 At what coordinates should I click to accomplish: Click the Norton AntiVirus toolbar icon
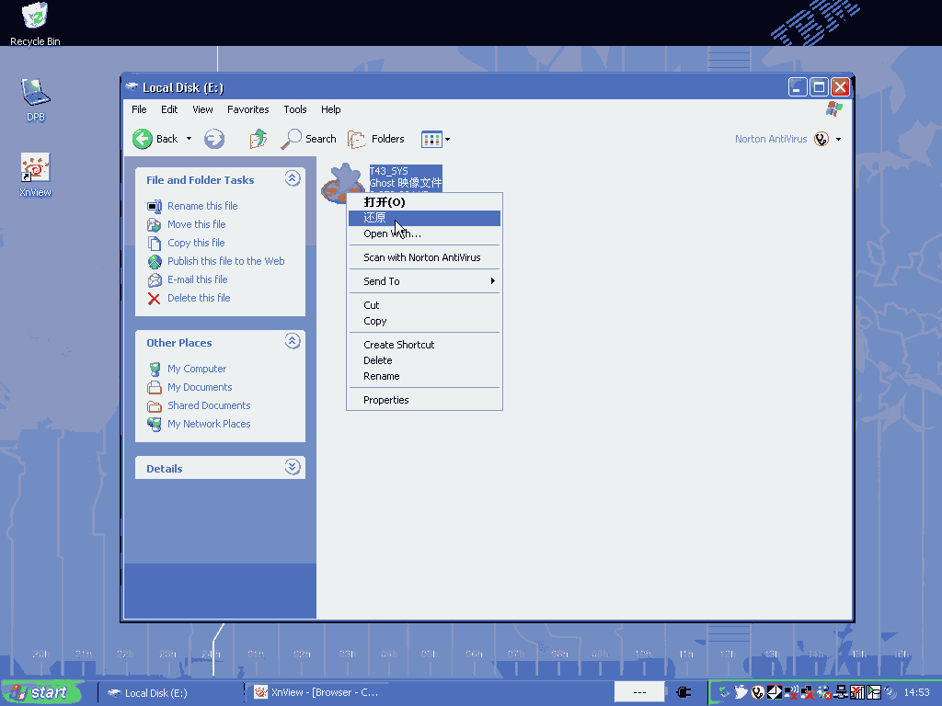pyautogui.click(x=821, y=139)
